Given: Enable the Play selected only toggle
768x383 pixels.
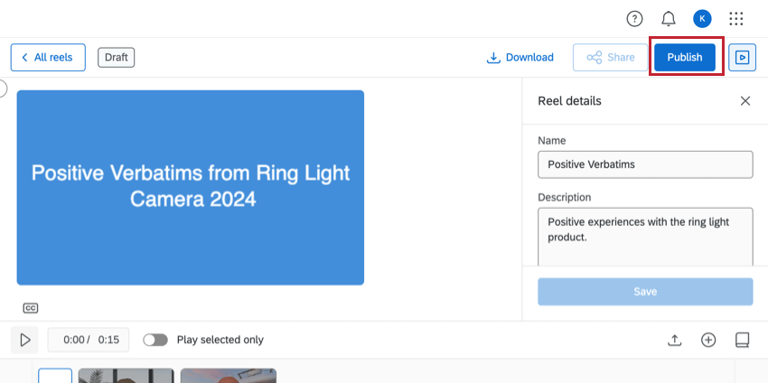Looking at the screenshot, I should (x=155, y=340).
